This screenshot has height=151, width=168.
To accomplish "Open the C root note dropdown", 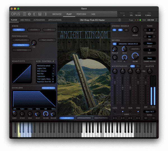I will click(x=150, y=50).
